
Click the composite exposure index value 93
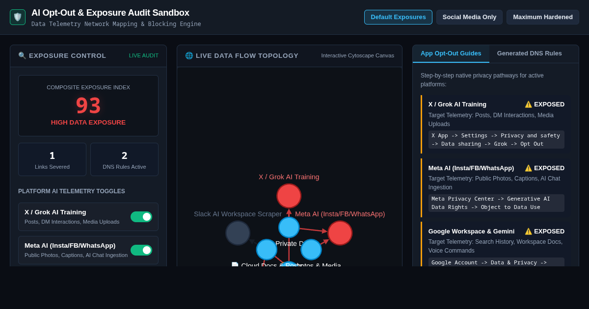coord(88,105)
